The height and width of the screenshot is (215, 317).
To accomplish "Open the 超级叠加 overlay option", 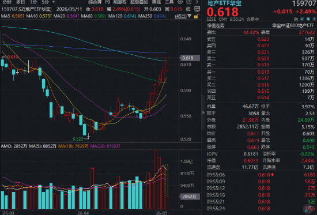I will click(139, 2).
